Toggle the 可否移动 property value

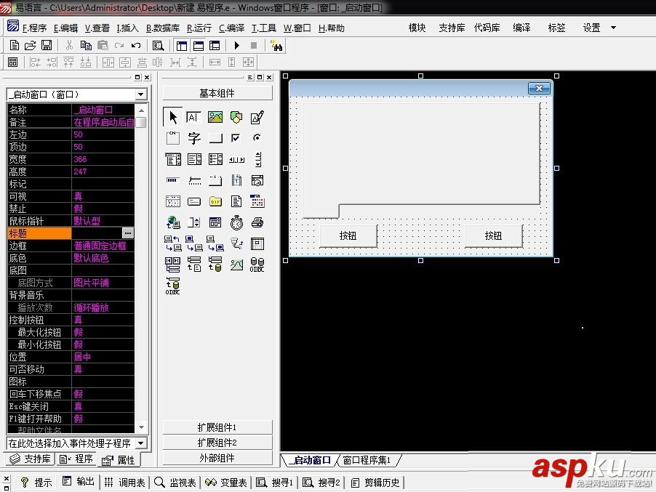pos(103,369)
